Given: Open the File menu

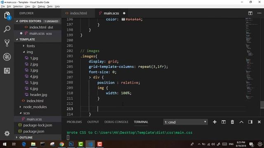Looking at the screenshot, I should [x=3, y=7].
